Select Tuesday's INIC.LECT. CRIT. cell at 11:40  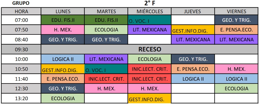click(x=106, y=79)
